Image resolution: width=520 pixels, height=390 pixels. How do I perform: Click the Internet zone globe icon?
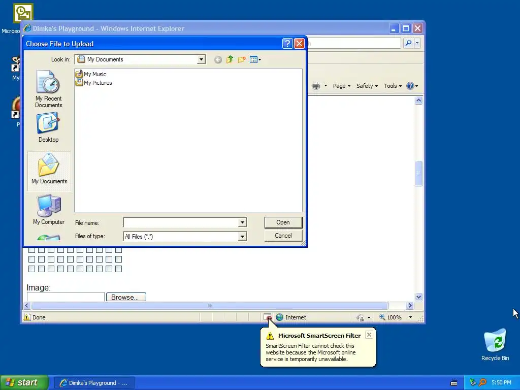point(280,317)
